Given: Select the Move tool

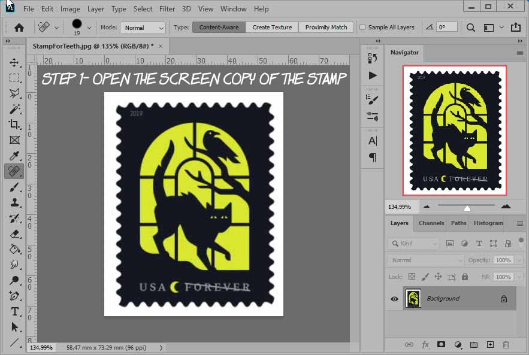Looking at the screenshot, I should point(14,62).
